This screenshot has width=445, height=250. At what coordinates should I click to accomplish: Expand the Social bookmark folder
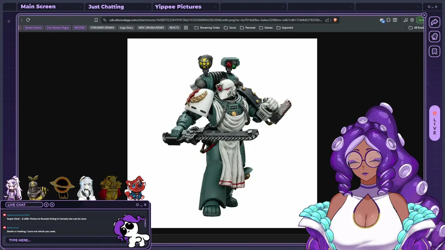tap(230, 28)
